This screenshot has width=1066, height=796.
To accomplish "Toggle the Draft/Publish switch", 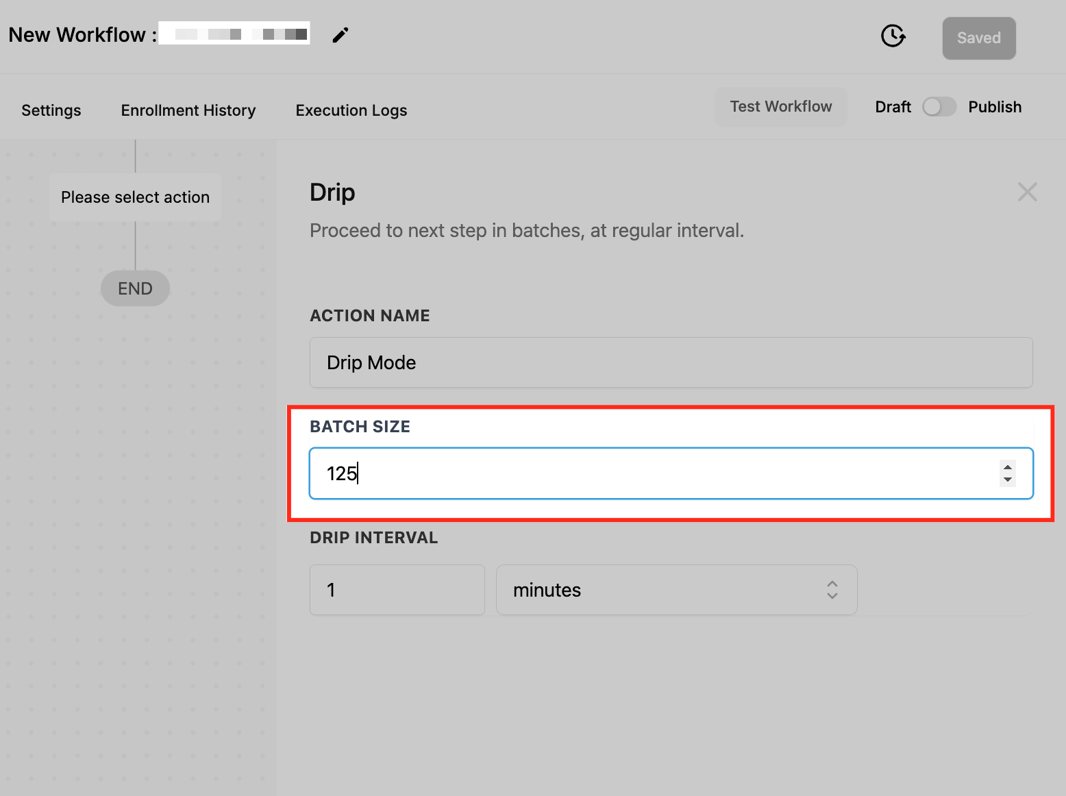I will (939, 107).
